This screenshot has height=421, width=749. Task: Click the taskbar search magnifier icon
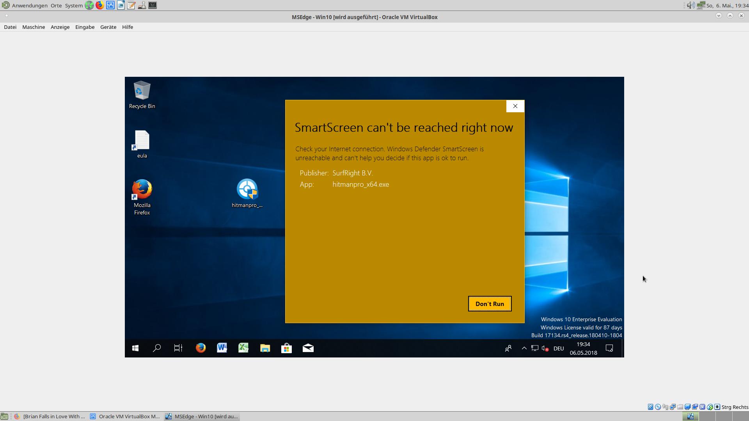pyautogui.click(x=157, y=348)
